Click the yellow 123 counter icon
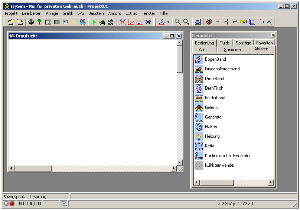The height and width of the screenshot is (210, 300). coord(244,22)
